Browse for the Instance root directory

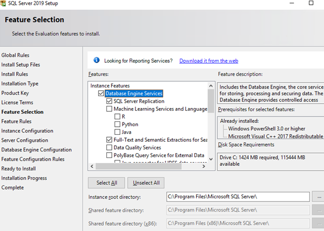pos(319,197)
